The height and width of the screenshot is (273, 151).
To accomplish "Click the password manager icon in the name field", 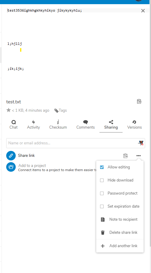I will click(141, 143).
